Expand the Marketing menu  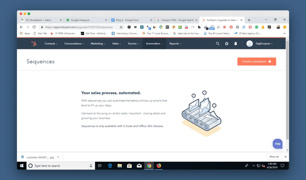coord(98,44)
